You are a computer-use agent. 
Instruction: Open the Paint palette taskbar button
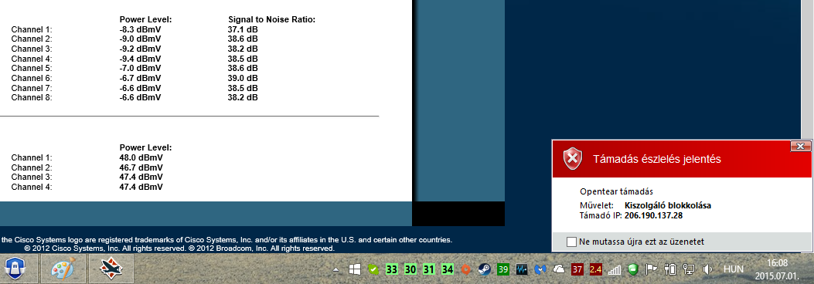(x=63, y=269)
